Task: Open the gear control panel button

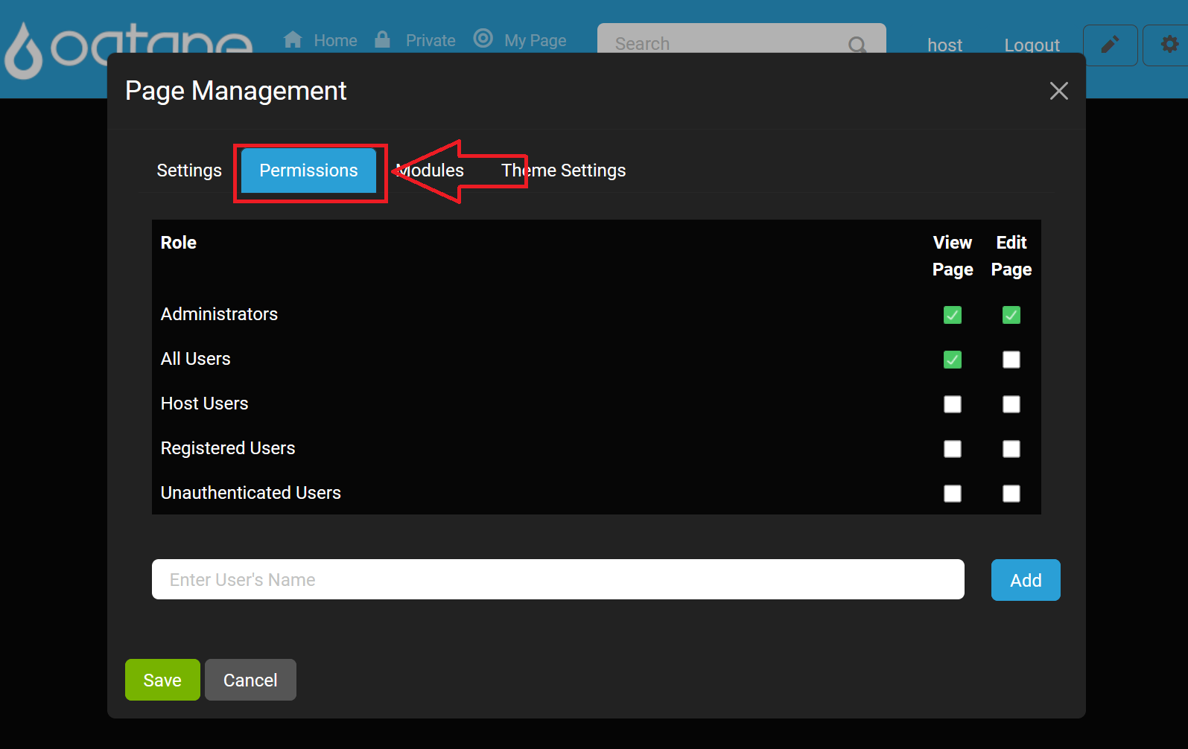Action: 1167,45
